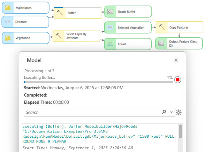This screenshot has height=152, width=205.
Task: Select the Vegetation input layer icon
Action: tap(8, 38)
